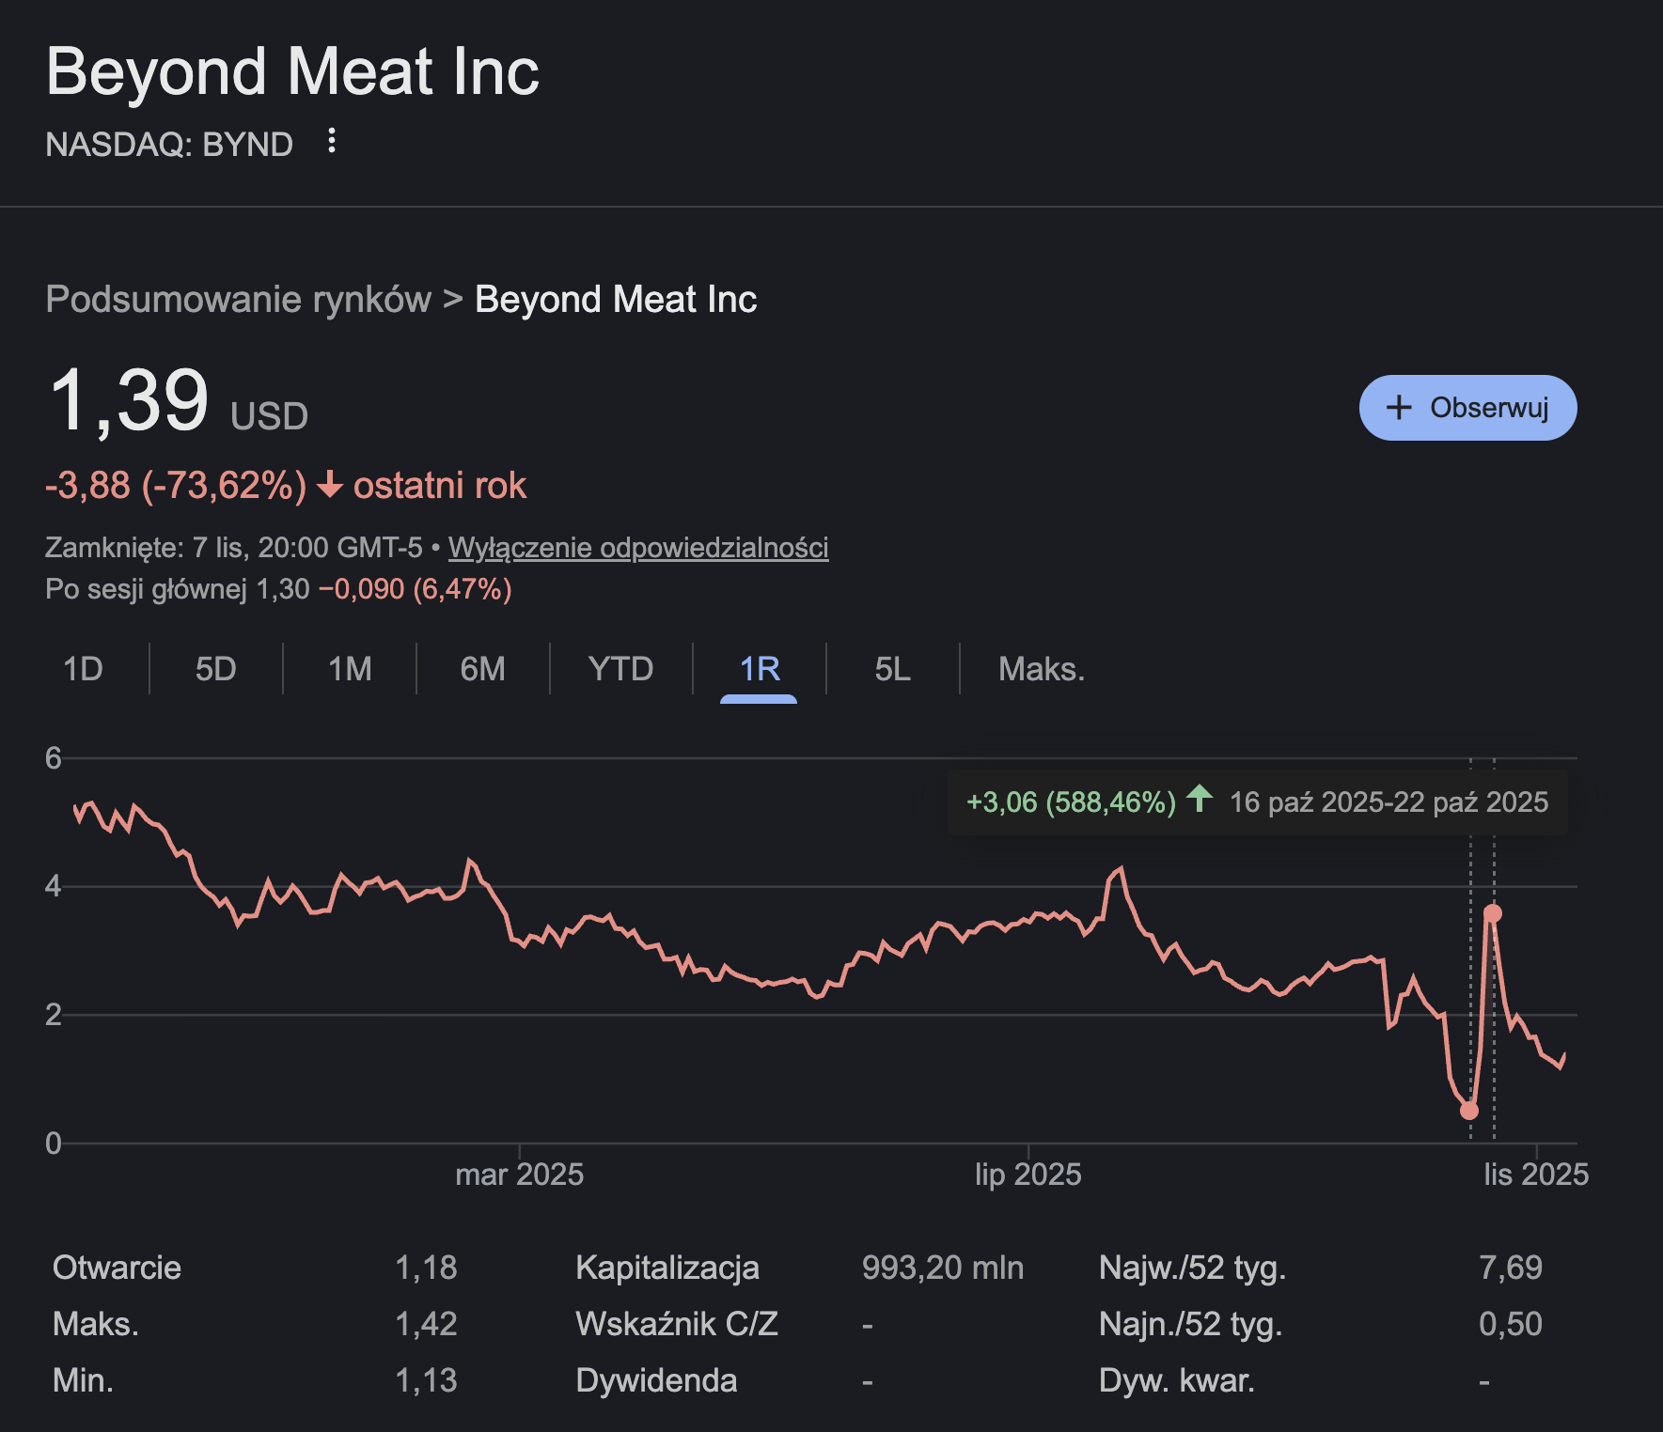Select the 1M chart range tab
This screenshot has height=1432, width=1663.
coord(350,669)
